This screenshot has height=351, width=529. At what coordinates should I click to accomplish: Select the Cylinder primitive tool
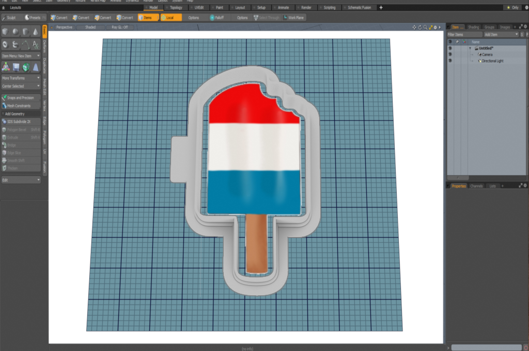pos(25,32)
